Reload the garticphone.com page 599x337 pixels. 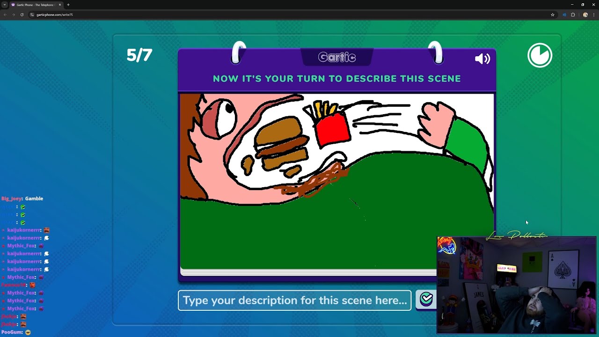[x=22, y=15]
